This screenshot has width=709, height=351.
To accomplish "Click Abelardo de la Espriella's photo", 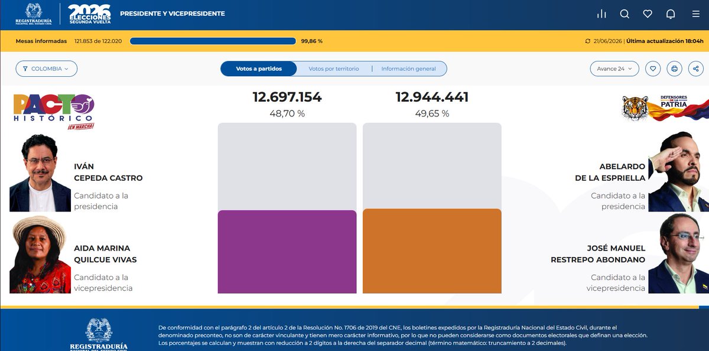I will click(678, 171).
